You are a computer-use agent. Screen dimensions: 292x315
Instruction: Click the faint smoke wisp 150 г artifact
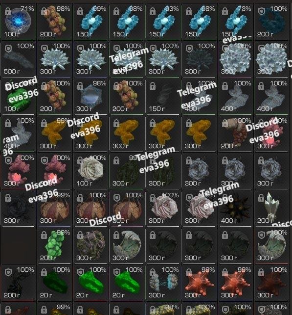tap(163, 96)
